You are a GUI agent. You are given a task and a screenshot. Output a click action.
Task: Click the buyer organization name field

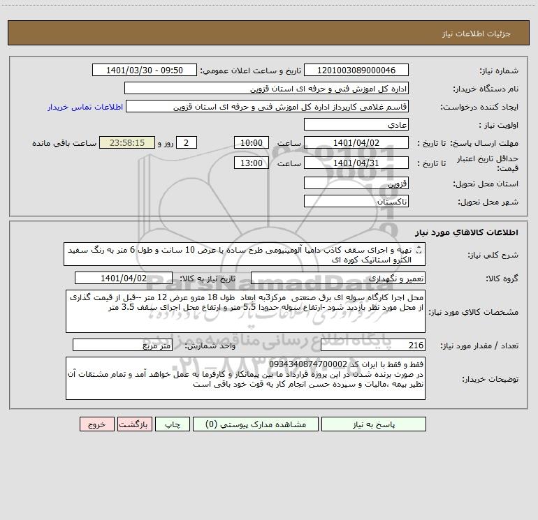266,88
